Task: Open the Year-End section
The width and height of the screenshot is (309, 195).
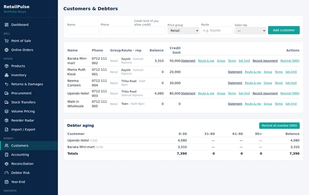Action: pyautogui.click(x=29, y=182)
